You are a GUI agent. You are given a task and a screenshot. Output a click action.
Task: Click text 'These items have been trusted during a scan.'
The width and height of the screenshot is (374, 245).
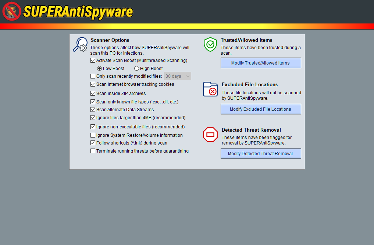coord(261,50)
